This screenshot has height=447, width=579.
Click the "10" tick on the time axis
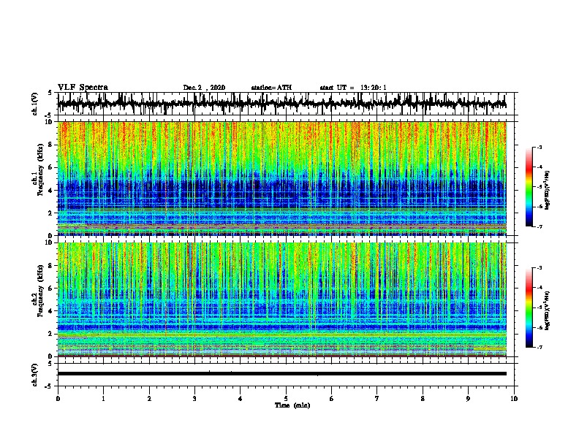click(514, 398)
